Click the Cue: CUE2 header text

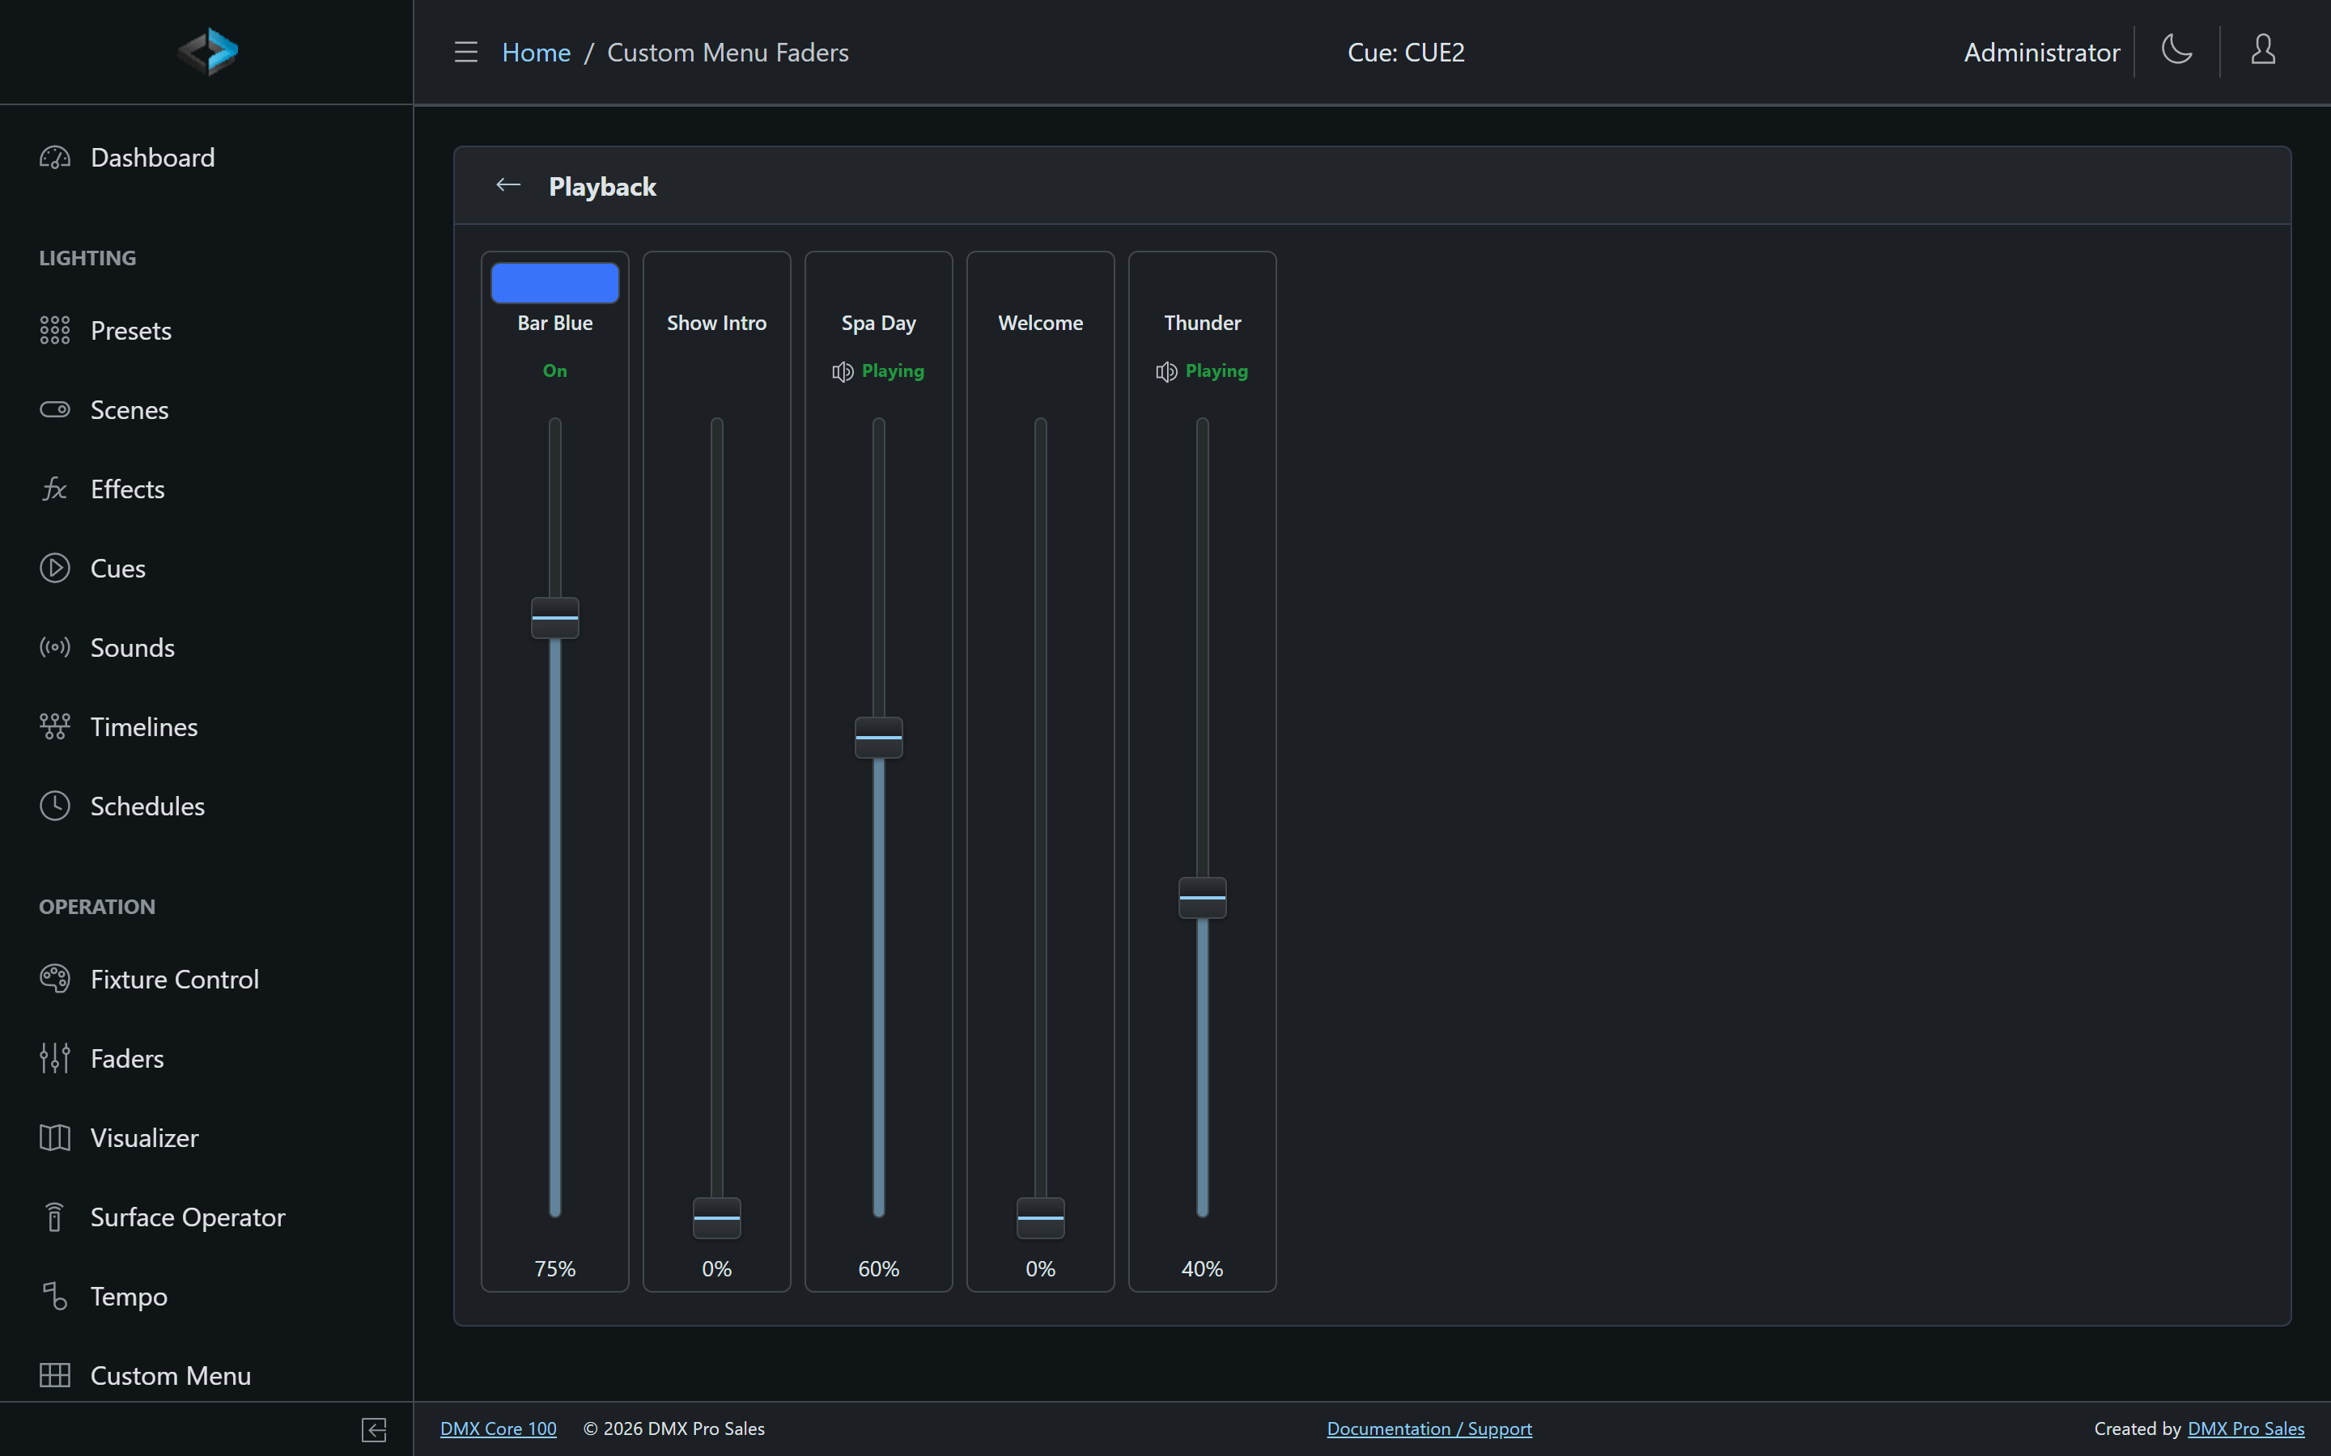[x=1407, y=52]
